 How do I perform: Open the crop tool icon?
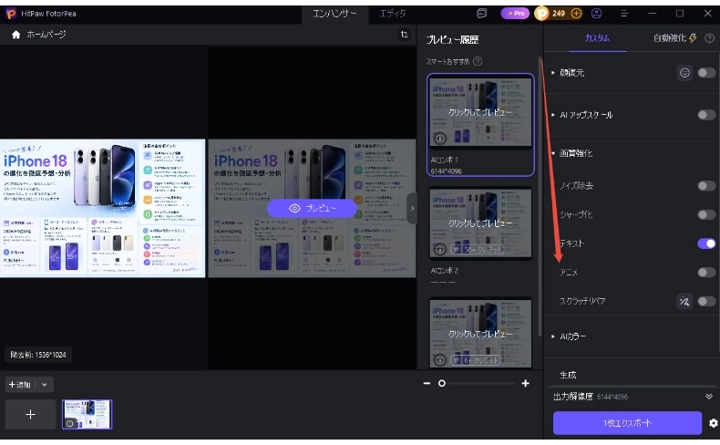click(404, 35)
